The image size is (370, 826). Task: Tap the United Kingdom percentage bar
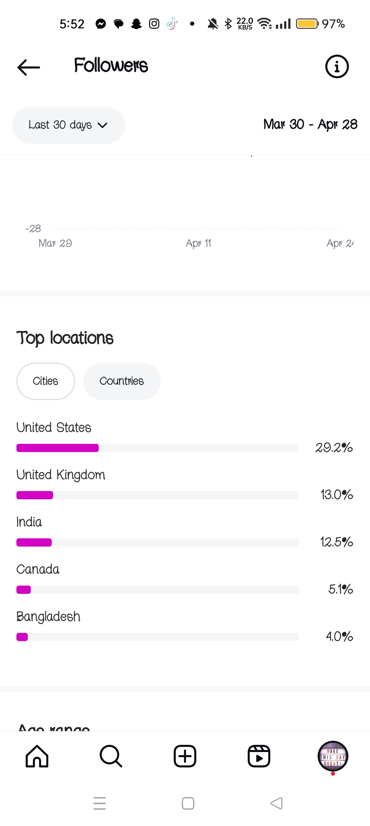[x=157, y=495]
